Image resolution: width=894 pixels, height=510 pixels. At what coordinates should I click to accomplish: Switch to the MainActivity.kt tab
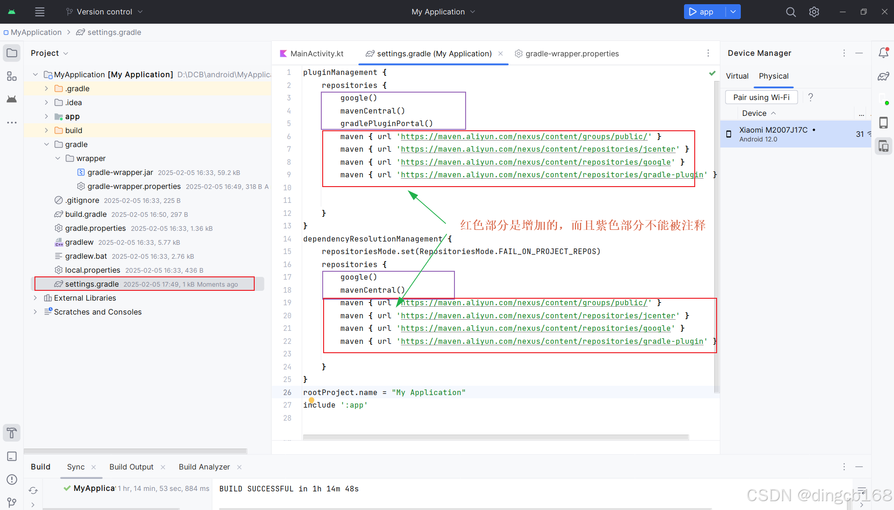point(316,54)
